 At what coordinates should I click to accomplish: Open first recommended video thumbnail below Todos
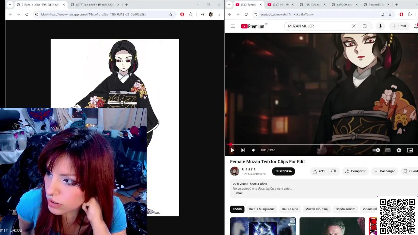(263, 226)
